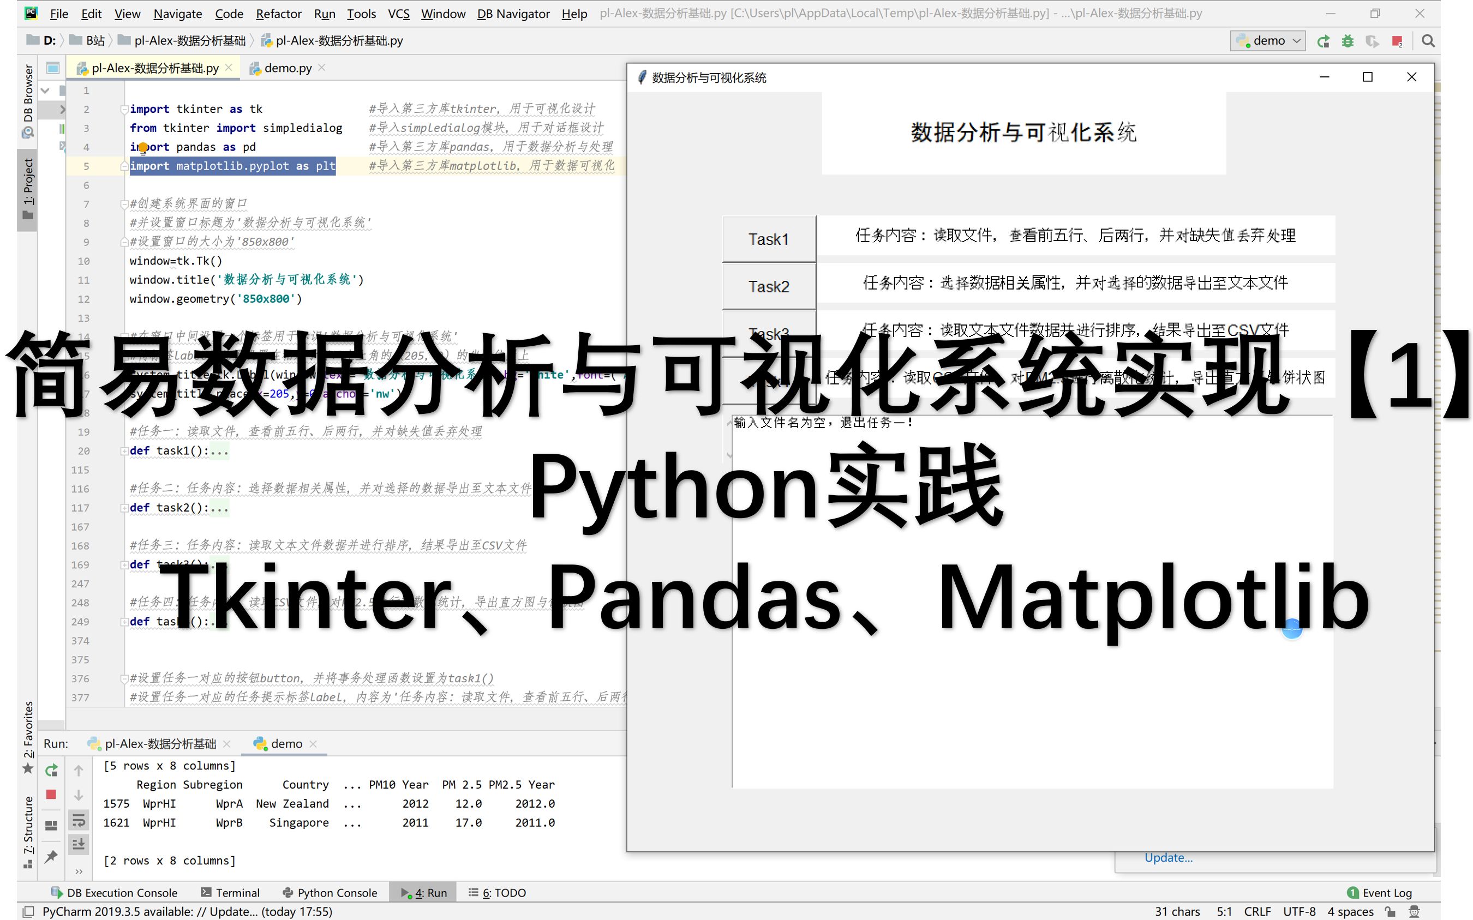This screenshot has height=920, width=1473.
Task: Toggle scroll to end of console output
Action: (79, 844)
